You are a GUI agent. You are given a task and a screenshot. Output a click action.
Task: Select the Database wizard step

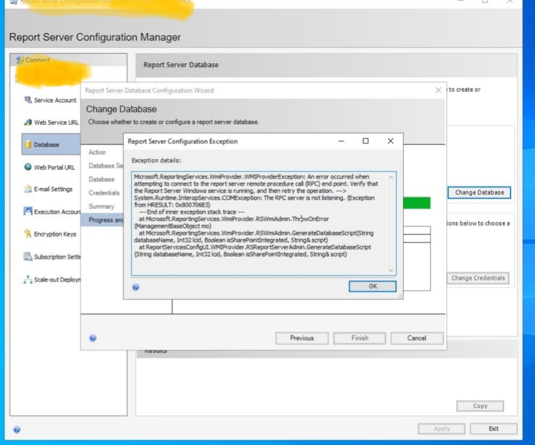coord(102,179)
